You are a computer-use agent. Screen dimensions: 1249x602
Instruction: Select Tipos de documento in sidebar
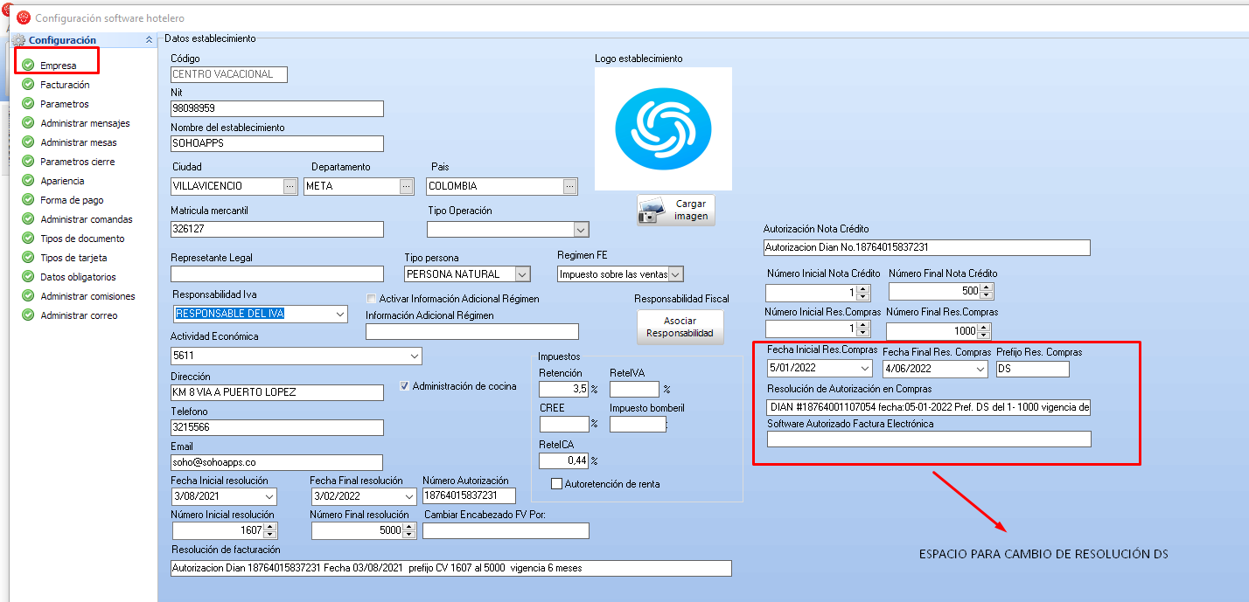pyautogui.click(x=82, y=239)
